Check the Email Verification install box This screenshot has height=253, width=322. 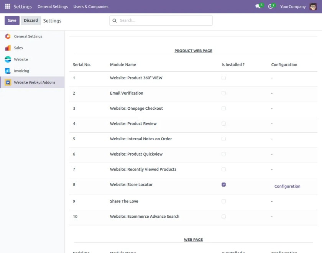tap(223, 93)
